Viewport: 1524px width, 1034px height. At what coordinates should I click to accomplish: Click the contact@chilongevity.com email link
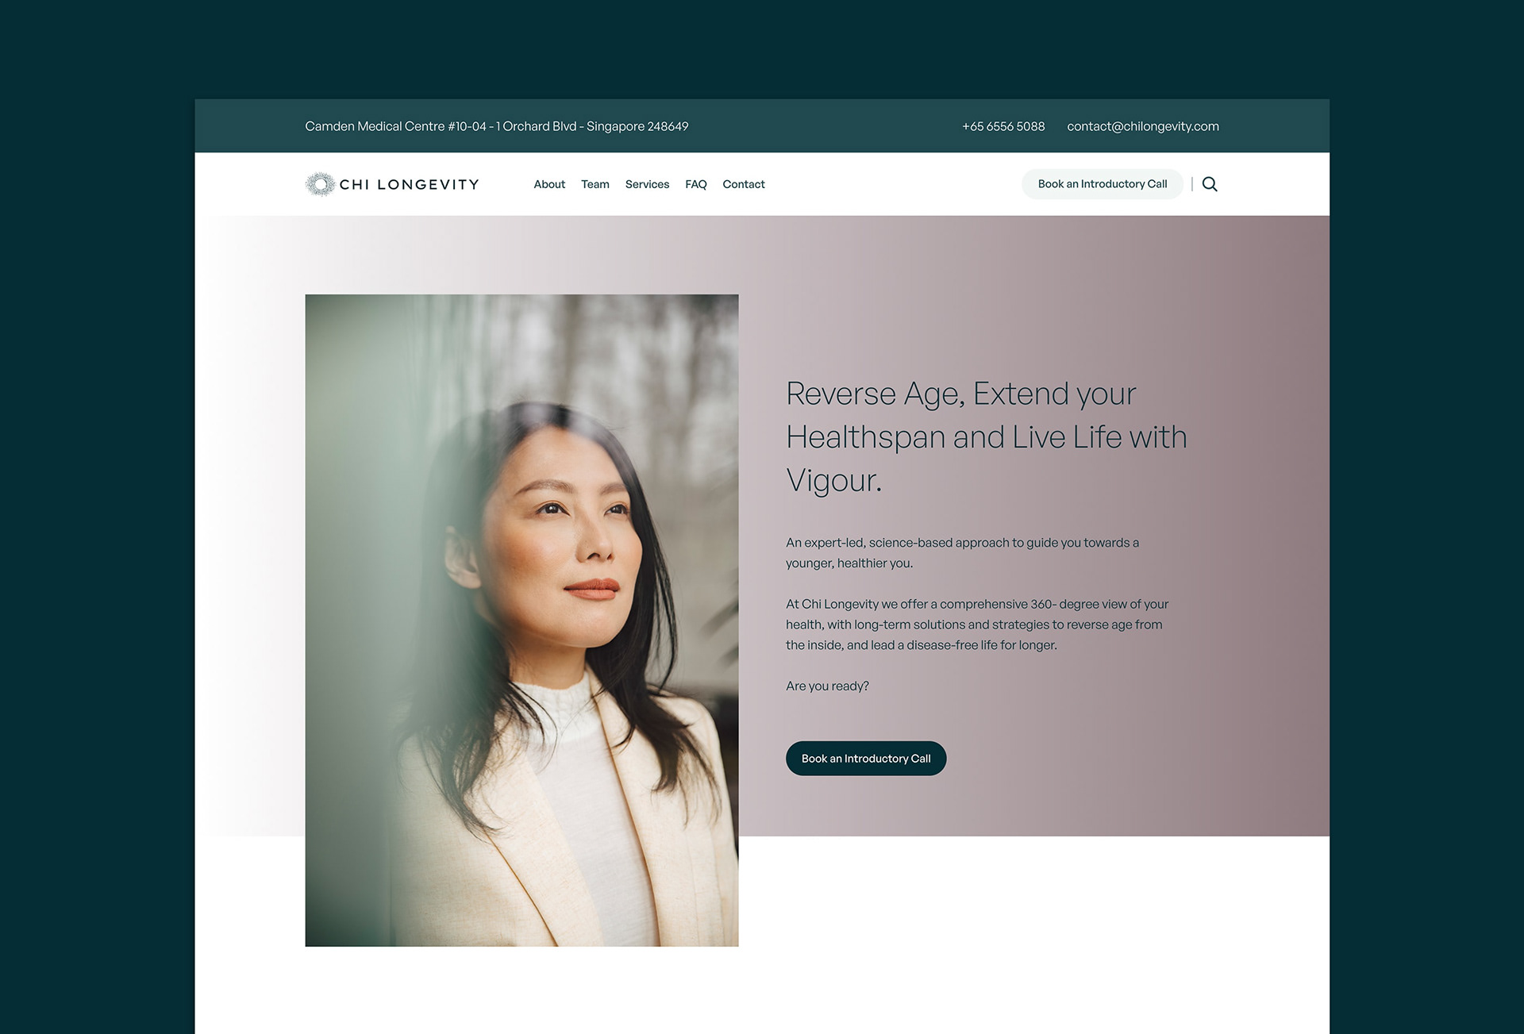click(x=1143, y=126)
